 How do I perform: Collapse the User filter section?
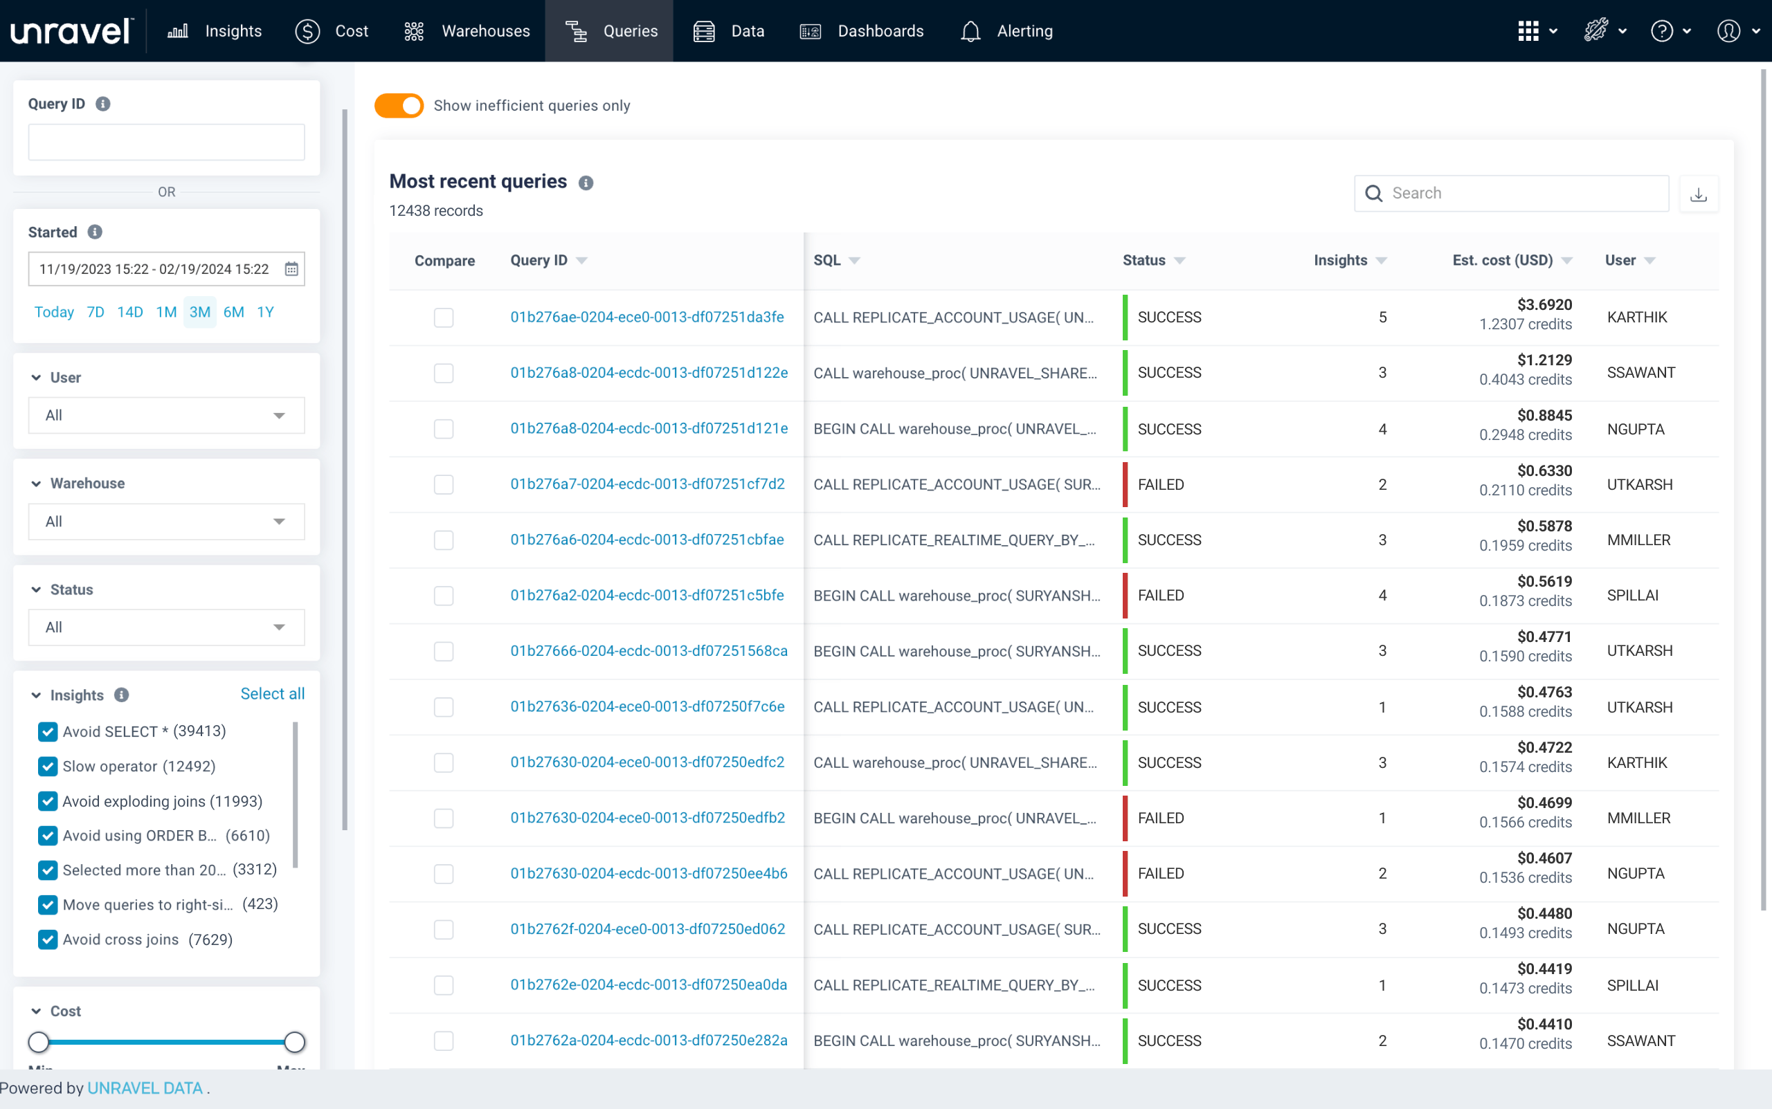pyautogui.click(x=36, y=377)
